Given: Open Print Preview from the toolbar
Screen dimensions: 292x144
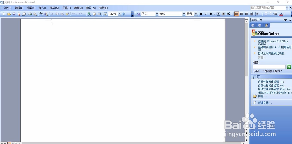Looking at the screenshot, I should (x=35, y=14).
